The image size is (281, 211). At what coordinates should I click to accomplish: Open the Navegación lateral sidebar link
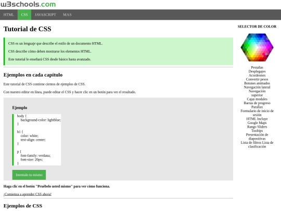(257, 87)
